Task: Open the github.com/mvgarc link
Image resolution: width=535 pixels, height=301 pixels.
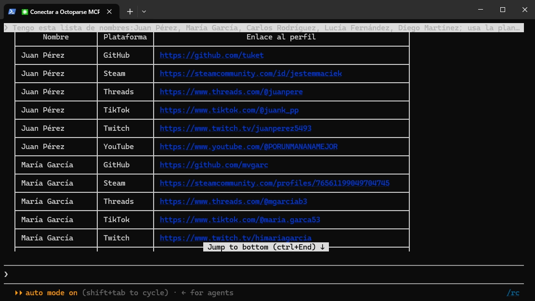Action: pyautogui.click(x=214, y=165)
